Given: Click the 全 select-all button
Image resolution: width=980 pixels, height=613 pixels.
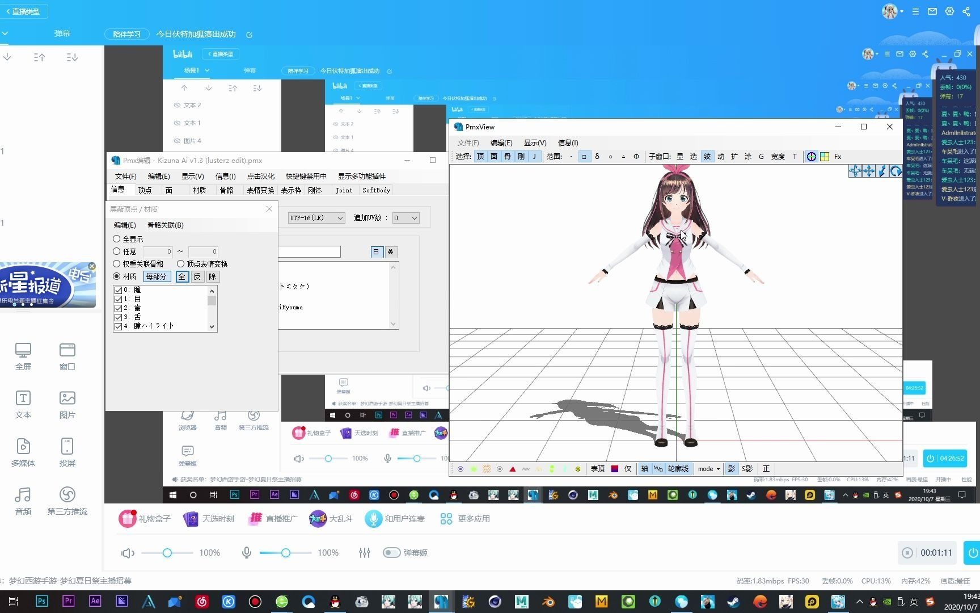Looking at the screenshot, I should point(181,276).
